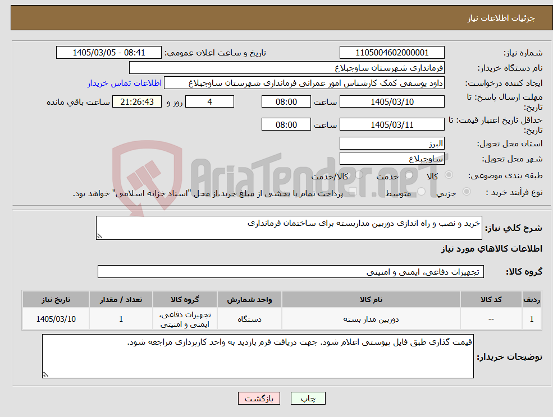Click the price validity date 1405/03/11 field

pyautogui.click(x=392, y=124)
